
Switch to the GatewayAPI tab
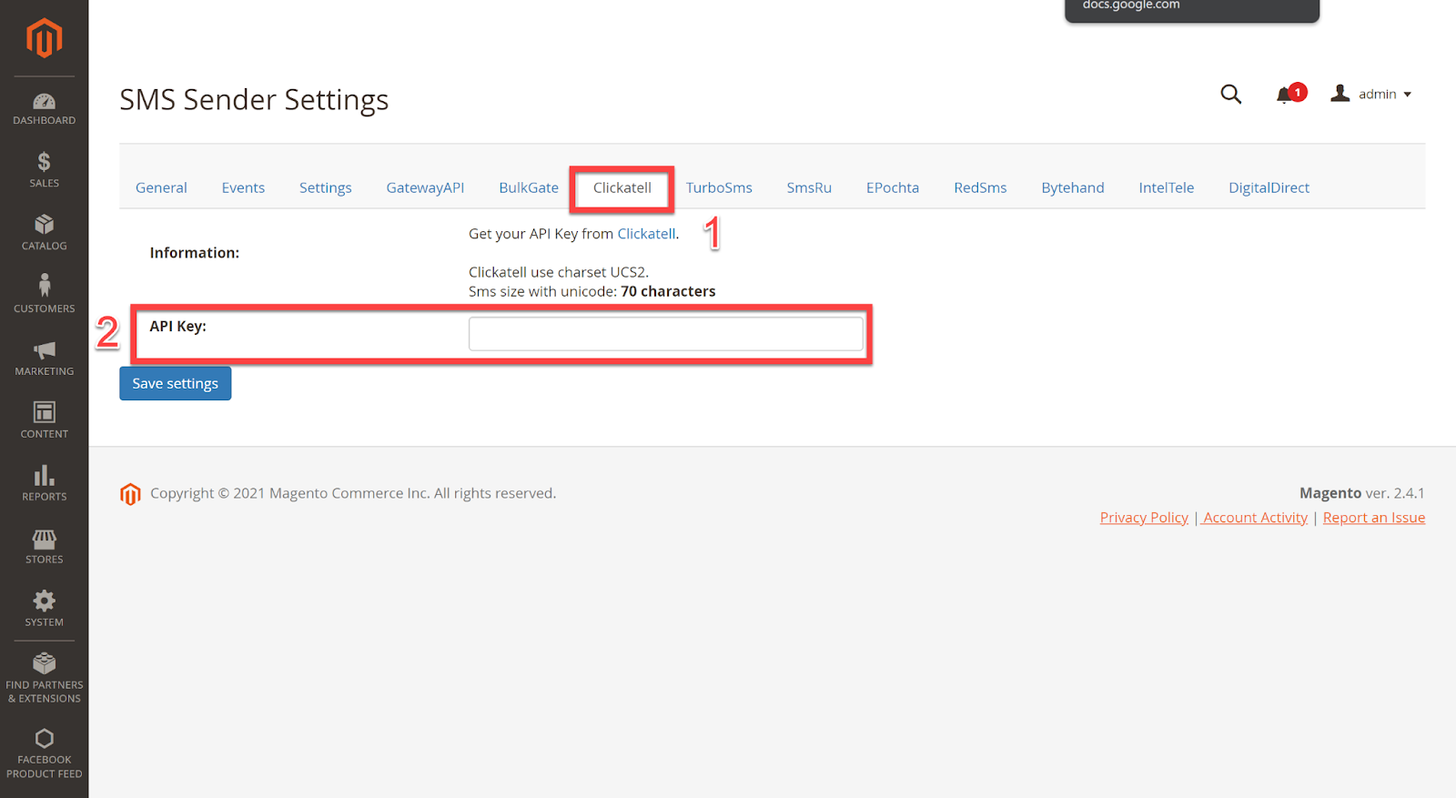[x=425, y=187]
